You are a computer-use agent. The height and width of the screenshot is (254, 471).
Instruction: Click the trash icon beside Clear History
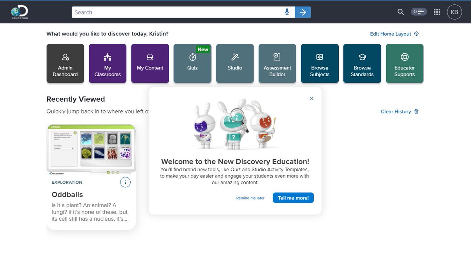(416, 111)
